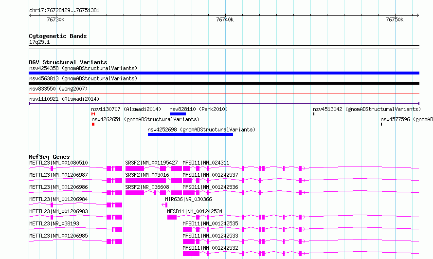This screenshot has width=433, height=259.
Task: Open transcript SRSF2|NR_036608
Action: pyautogui.click(x=147, y=187)
